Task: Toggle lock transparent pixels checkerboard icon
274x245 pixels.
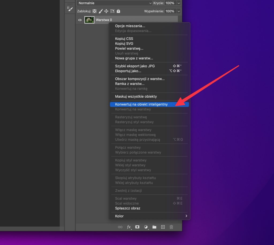Action: (x=94, y=11)
